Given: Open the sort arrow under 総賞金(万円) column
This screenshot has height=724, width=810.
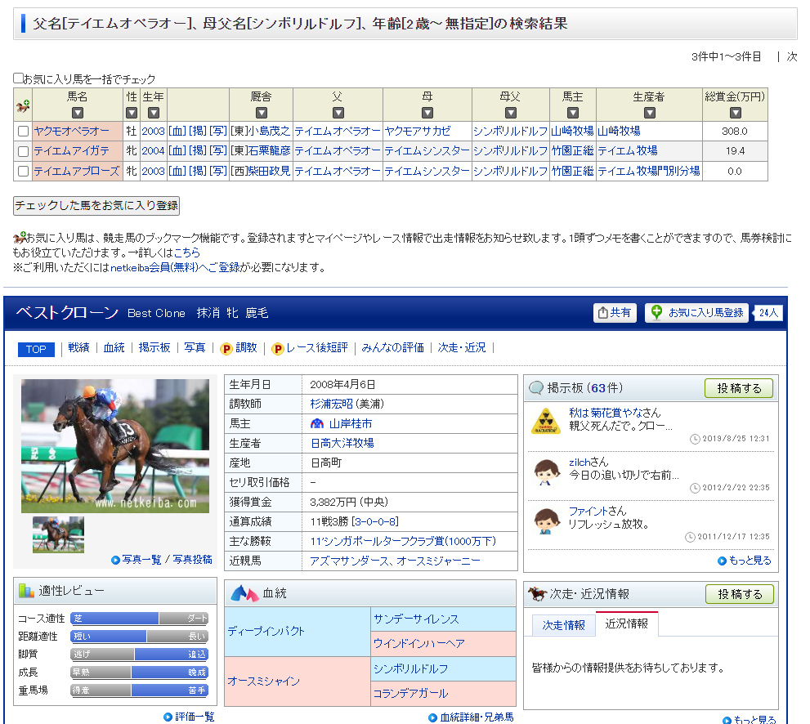Looking at the screenshot, I should point(735,113).
